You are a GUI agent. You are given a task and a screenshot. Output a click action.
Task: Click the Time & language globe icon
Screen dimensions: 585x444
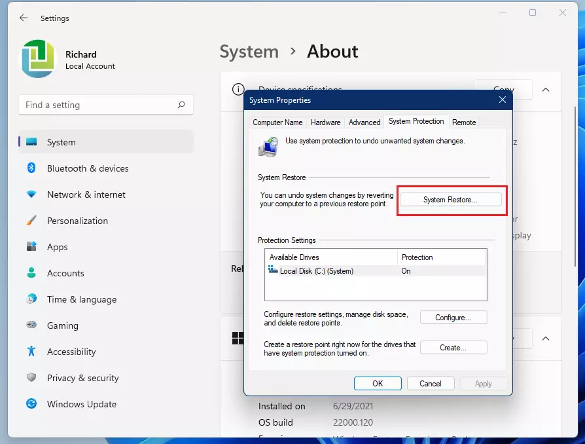[x=31, y=299]
